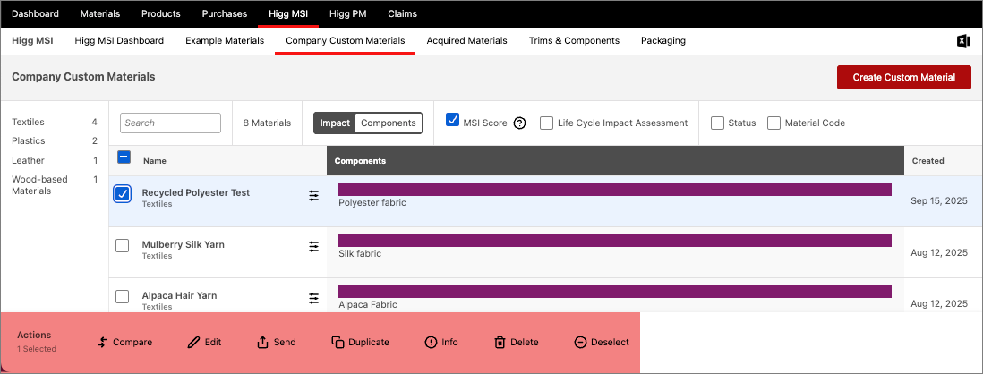The width and height of the screenshot is (983, 374).
Task: Click Deselect in the Actions bar
Action: point(602,342)
